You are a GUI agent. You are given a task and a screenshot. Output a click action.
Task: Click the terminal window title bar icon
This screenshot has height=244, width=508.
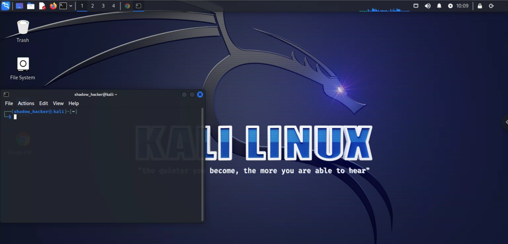6,94
